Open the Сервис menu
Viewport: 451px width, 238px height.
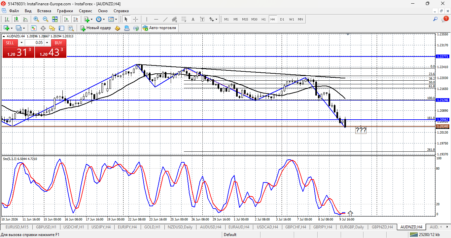86,11
